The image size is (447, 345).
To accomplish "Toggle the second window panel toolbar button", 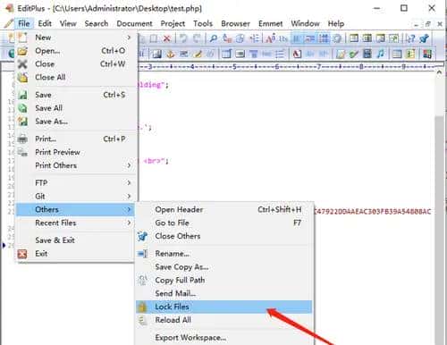I will pos(367,38).
